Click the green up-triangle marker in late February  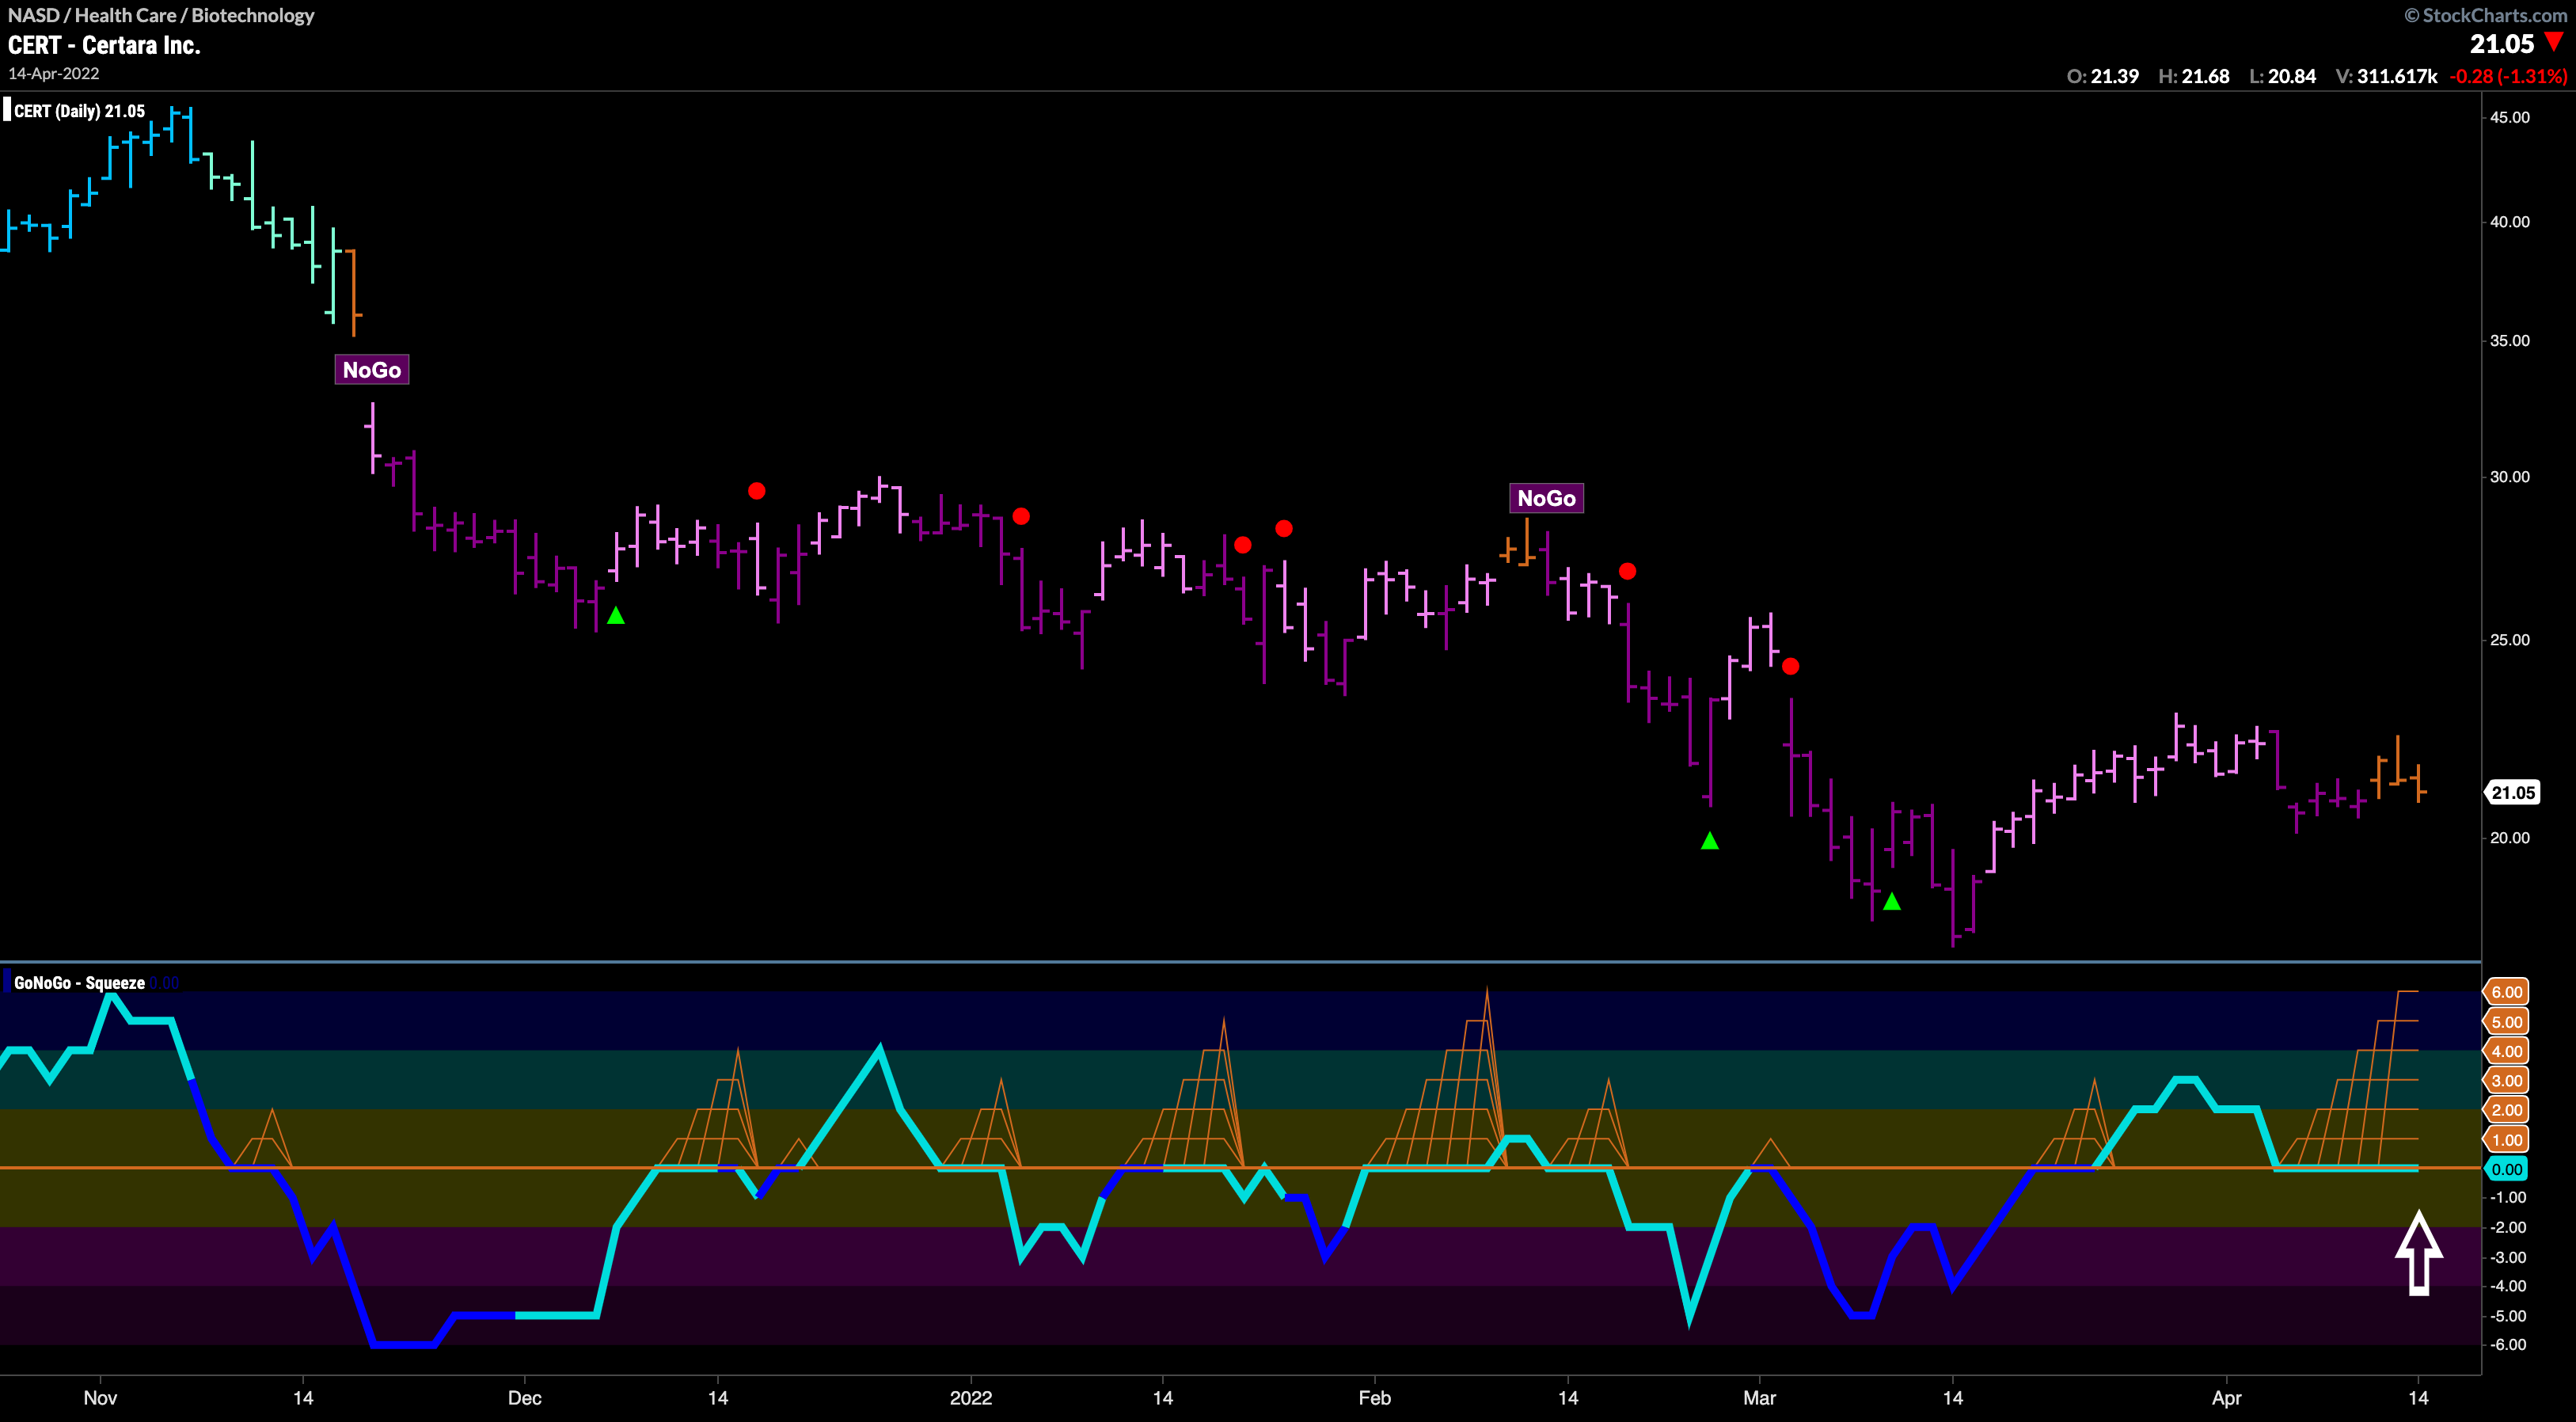point(1710,841)
